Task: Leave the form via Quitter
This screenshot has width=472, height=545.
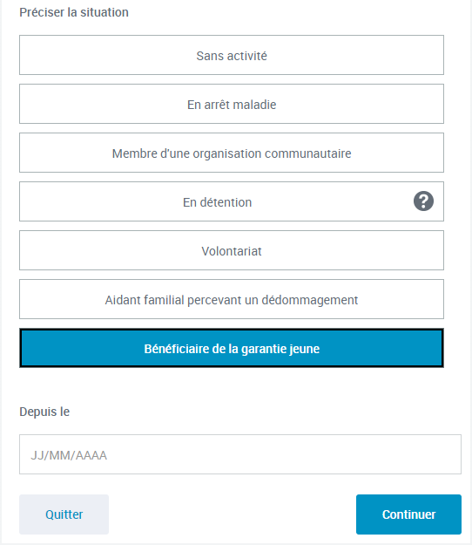Action: pyautogui.click(x=64, y=514)
